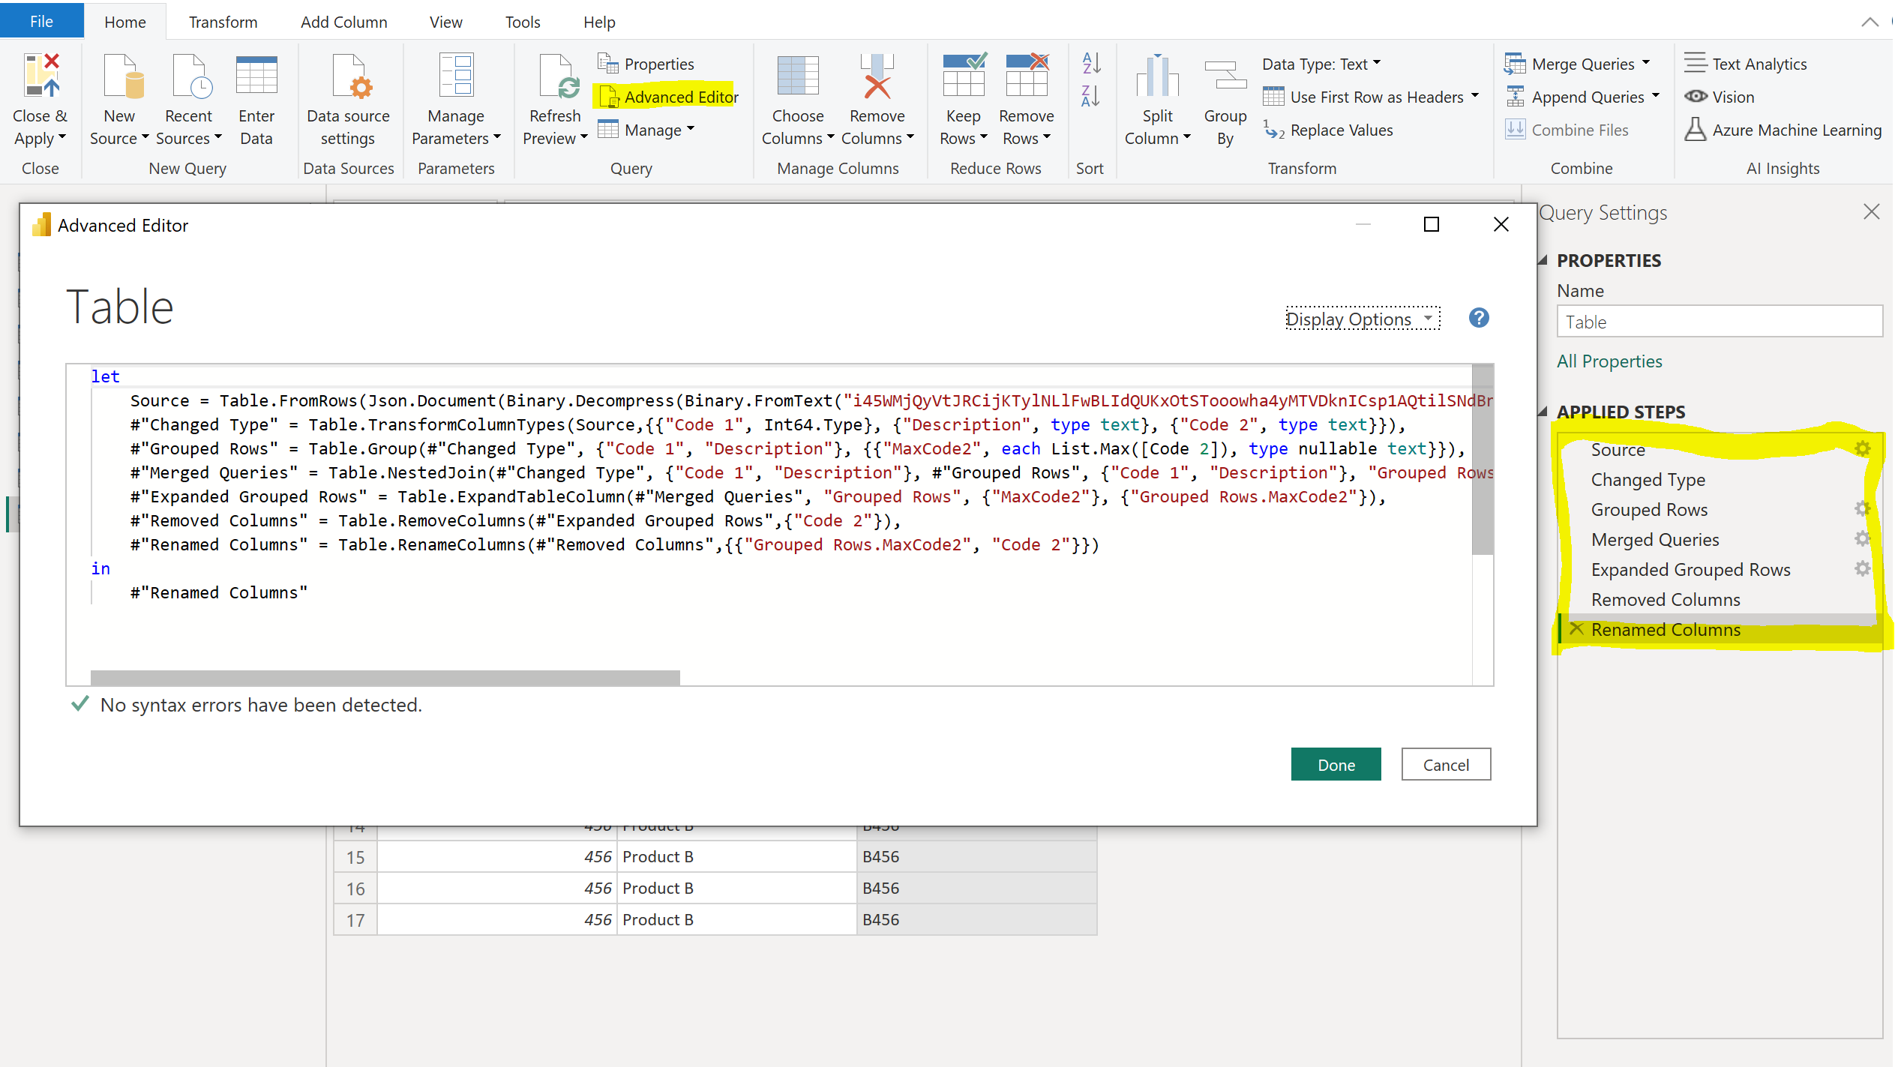Click Replace Values in the Transform group

1328,130
